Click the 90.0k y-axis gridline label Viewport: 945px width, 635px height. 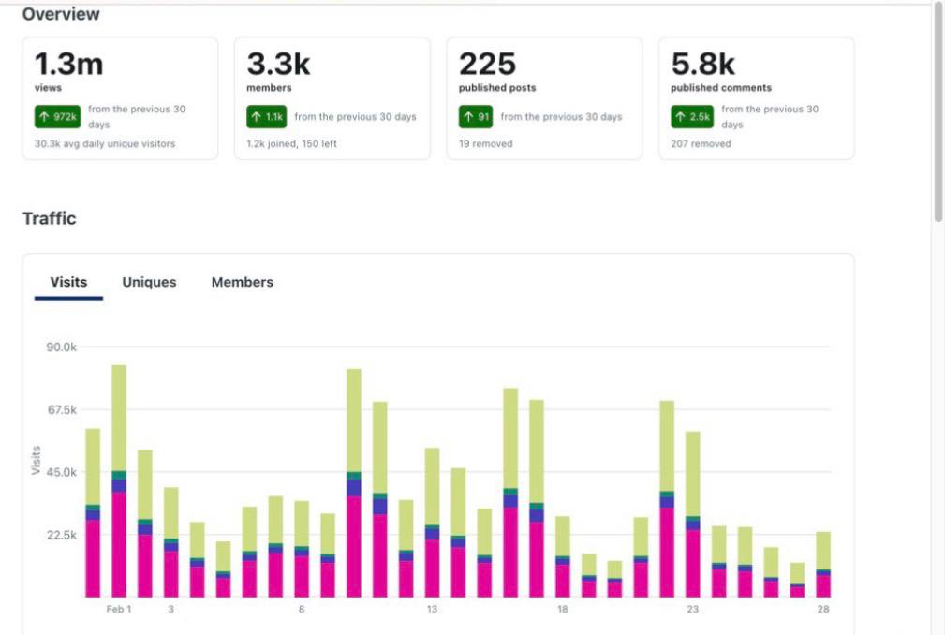[61, 347]
